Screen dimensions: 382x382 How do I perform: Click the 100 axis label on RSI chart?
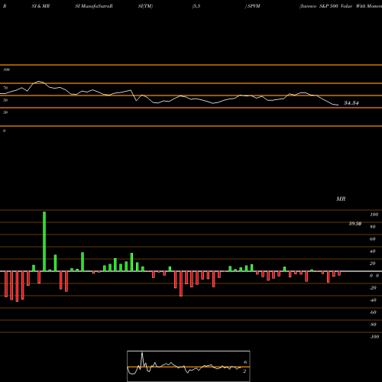pyautogui.click(x=6, y=70)
